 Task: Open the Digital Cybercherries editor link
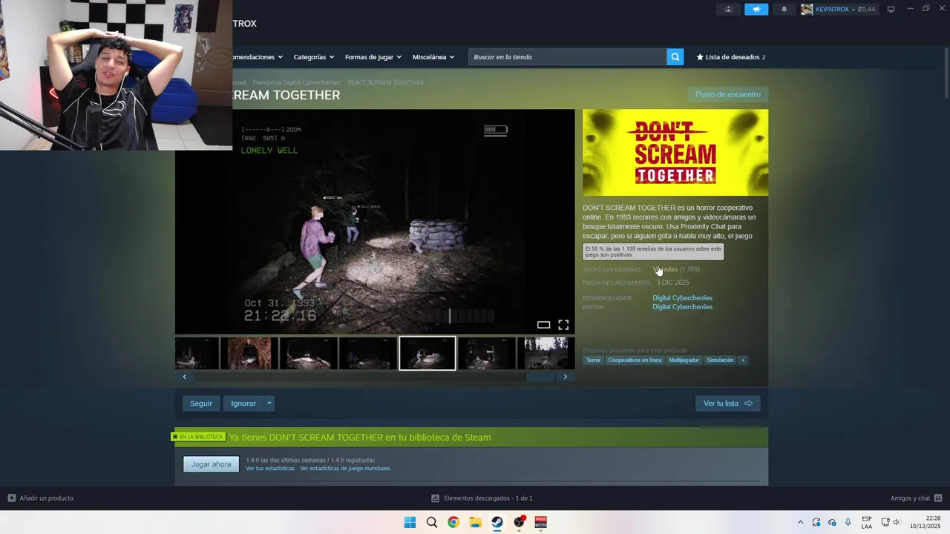pos(682,307)
